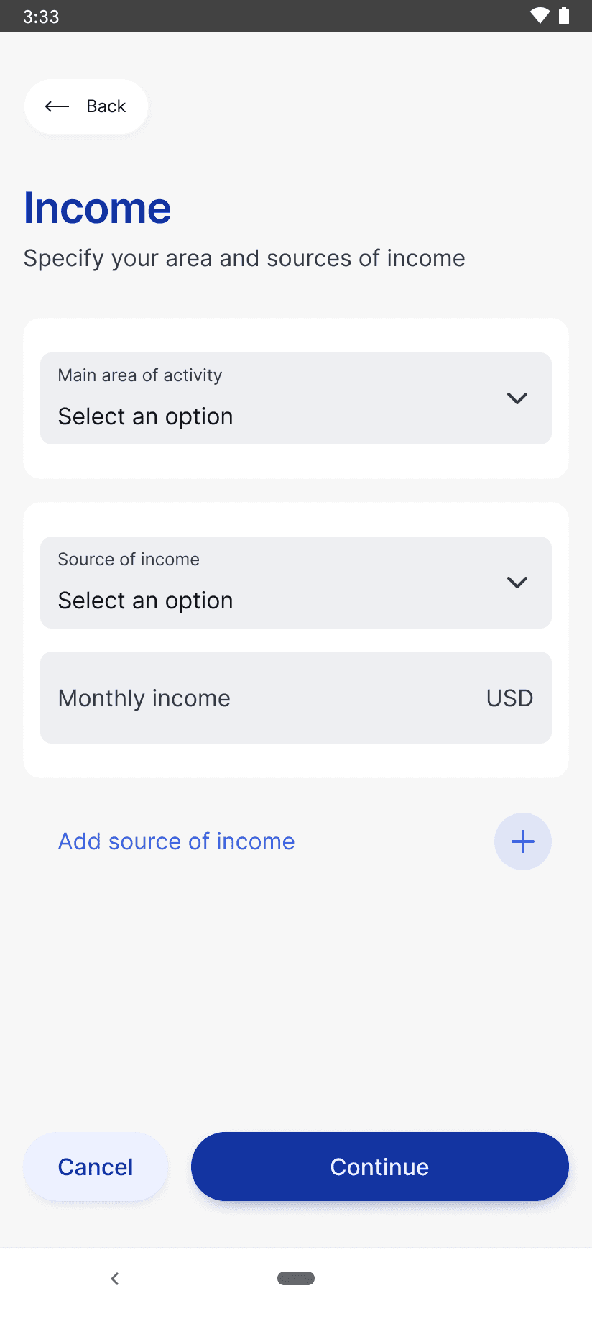Tap the battery status icon
The width and height of the screenshot is (592, 1319).
(x=564, y=16)
